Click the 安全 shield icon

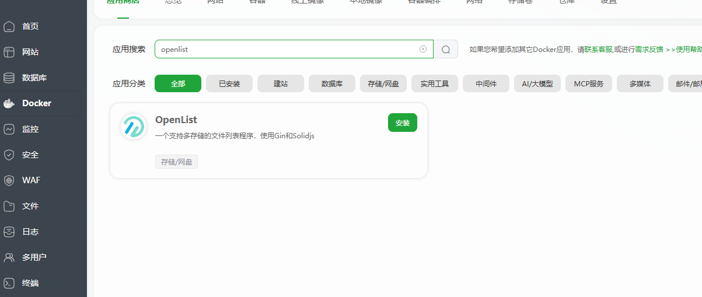coord(9,155)
